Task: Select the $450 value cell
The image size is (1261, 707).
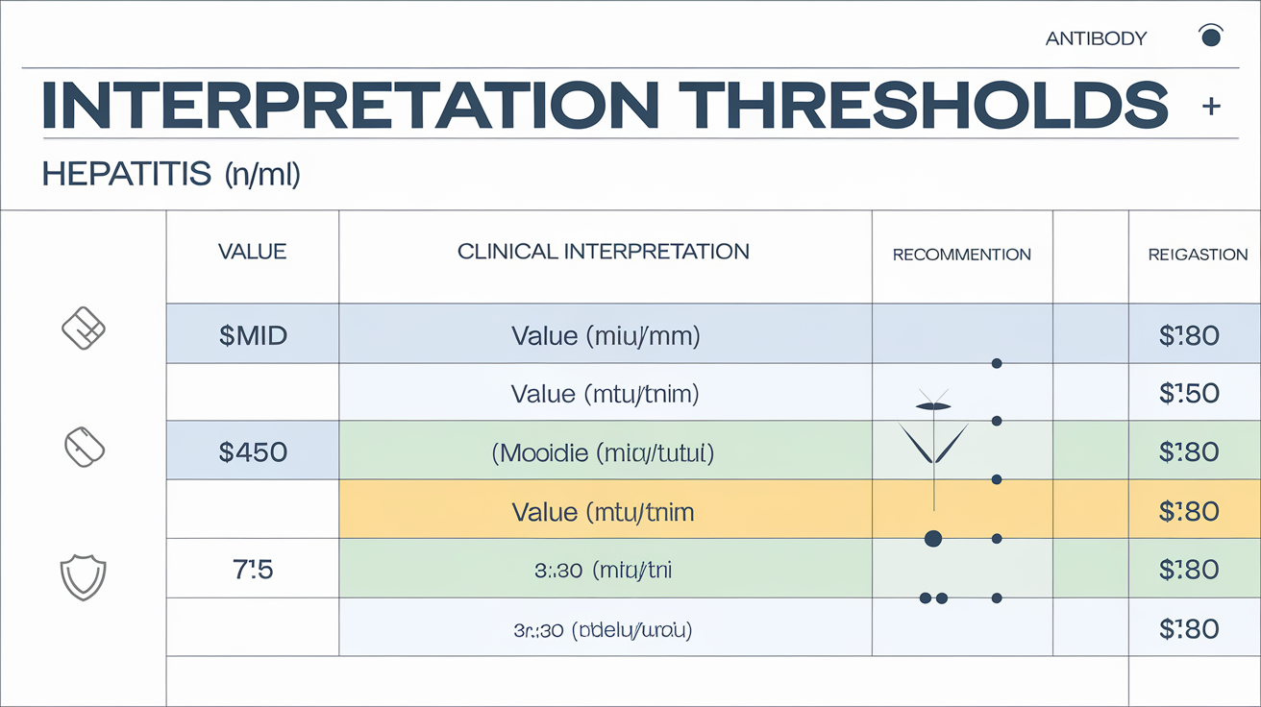Action: pos(253,451)
